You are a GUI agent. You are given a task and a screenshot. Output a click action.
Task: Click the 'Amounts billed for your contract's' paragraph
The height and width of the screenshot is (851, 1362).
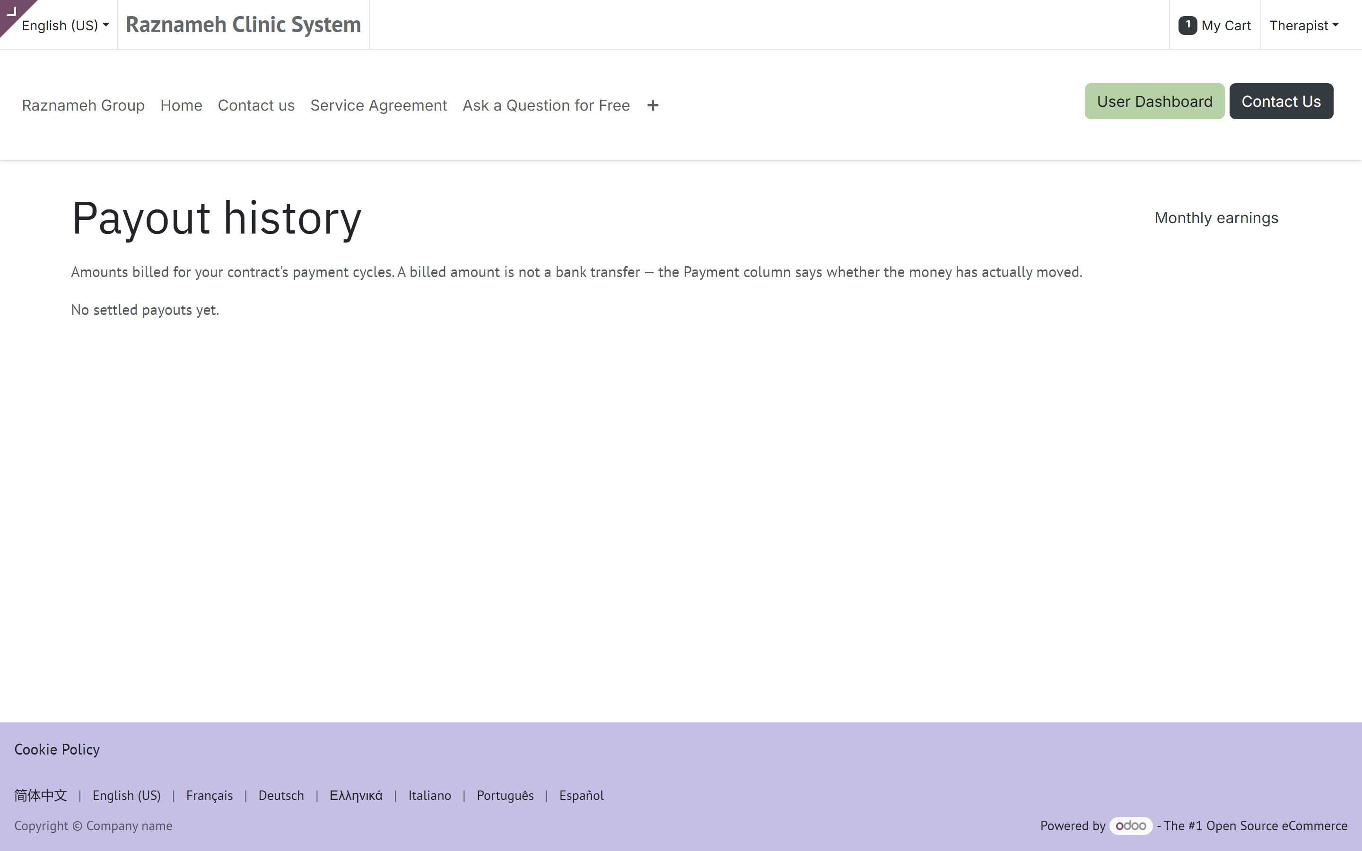[x=576, y=272]
